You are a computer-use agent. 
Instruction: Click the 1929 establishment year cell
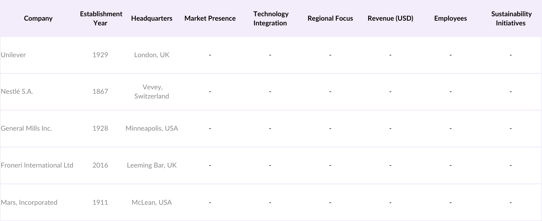(100, 55)
